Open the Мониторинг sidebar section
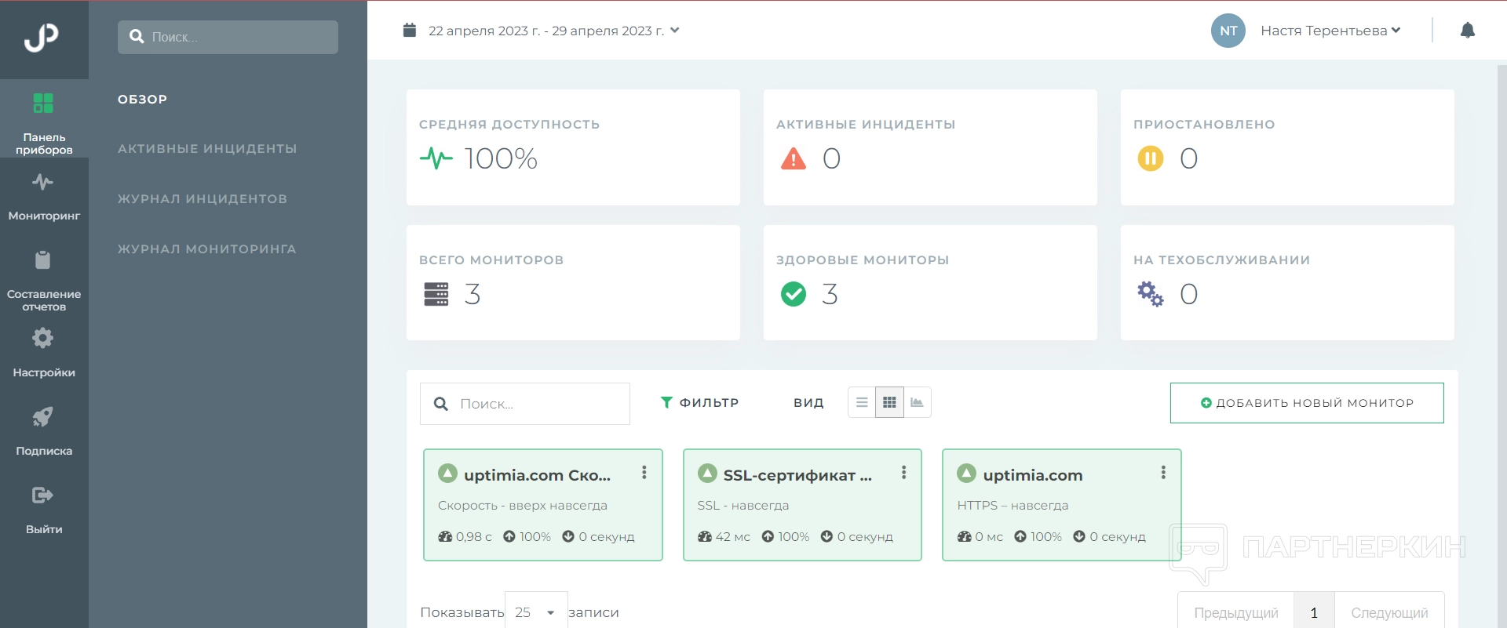The image size is (1507, 628). (44, 196)
